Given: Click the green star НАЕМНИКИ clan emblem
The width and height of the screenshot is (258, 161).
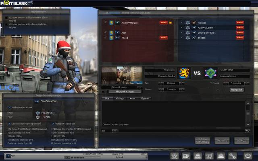Looking at the screenshot, I should (x=210, y=73).
